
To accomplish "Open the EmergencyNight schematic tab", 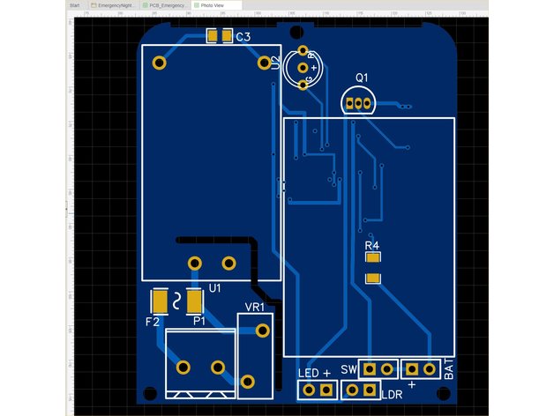I will pyautogui.click(x=116, y=5).
